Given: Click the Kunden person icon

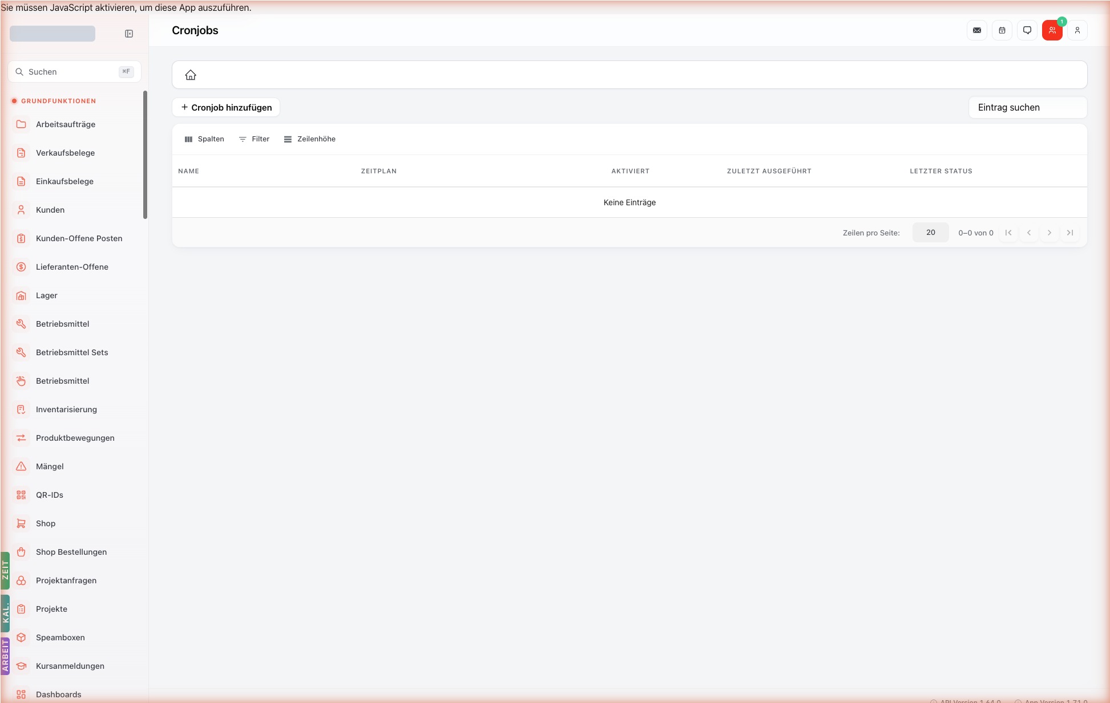Looking at the screenshot, I should pyautogui.click(x=21, y=210).
